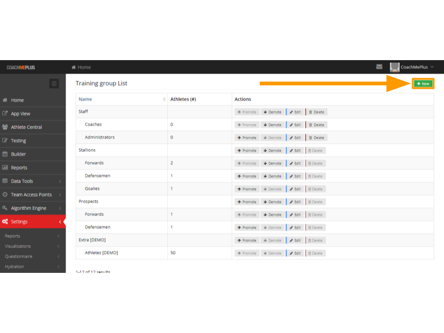Click the Goalies row name

tap(92, 189)
